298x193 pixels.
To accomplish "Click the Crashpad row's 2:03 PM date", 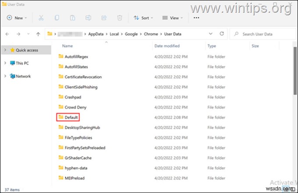I will click(x=171, y=97).
